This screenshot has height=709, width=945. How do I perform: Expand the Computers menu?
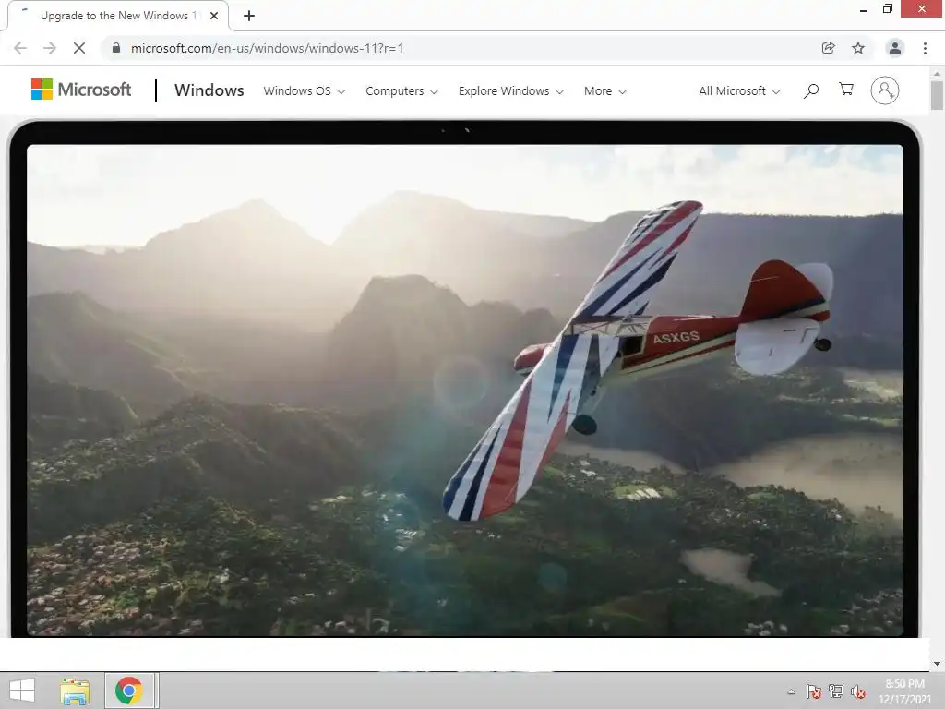pyautogui.click(x=401, y=91)
